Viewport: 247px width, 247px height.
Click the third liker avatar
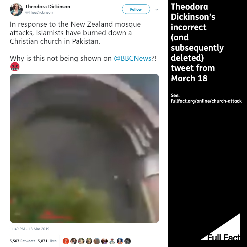pyautogui.click(x=81, y=241)
